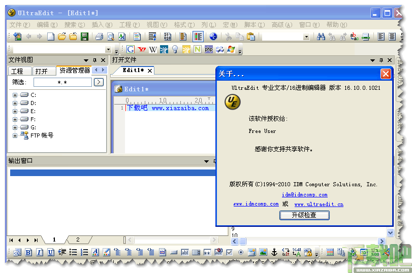Click the HTML checkbox form element icon
This screenshot has height=273, width=412.
pyautogui.click(x=230, y=252)
